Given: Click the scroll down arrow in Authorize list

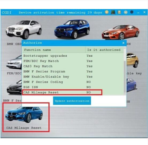Looking at the screenshot, I should pyautogui.click(x=125, y=94).
